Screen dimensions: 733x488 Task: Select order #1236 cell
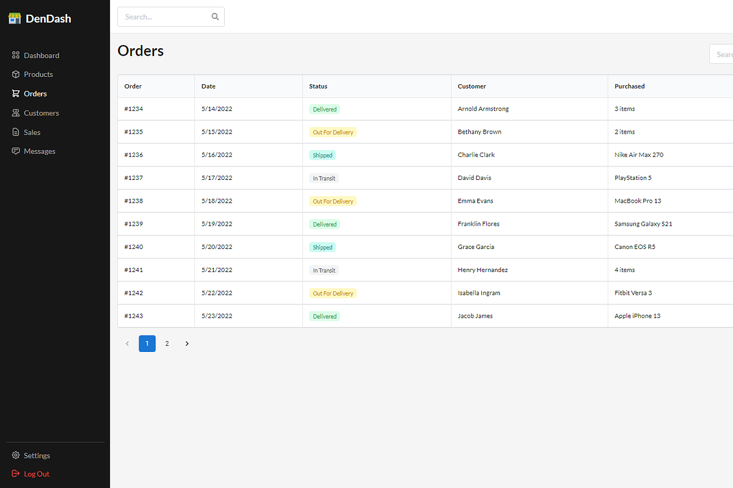coord(156,155)
